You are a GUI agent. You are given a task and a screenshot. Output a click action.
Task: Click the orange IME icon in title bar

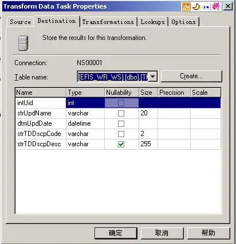pyautogui.click(x=186, y=7)
